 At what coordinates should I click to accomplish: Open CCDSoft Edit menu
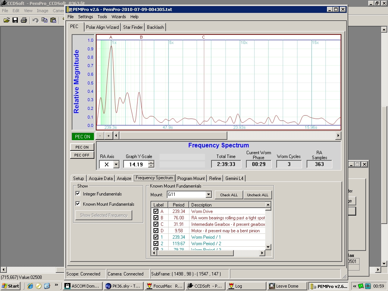click(16, 11)
